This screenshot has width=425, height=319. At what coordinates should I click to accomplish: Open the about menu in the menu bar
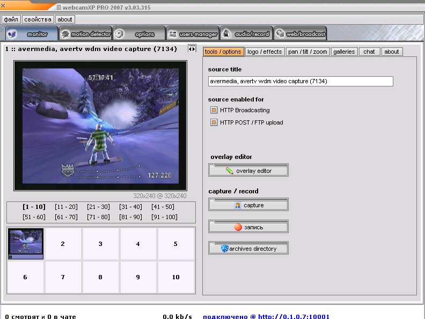click(65, 19)
